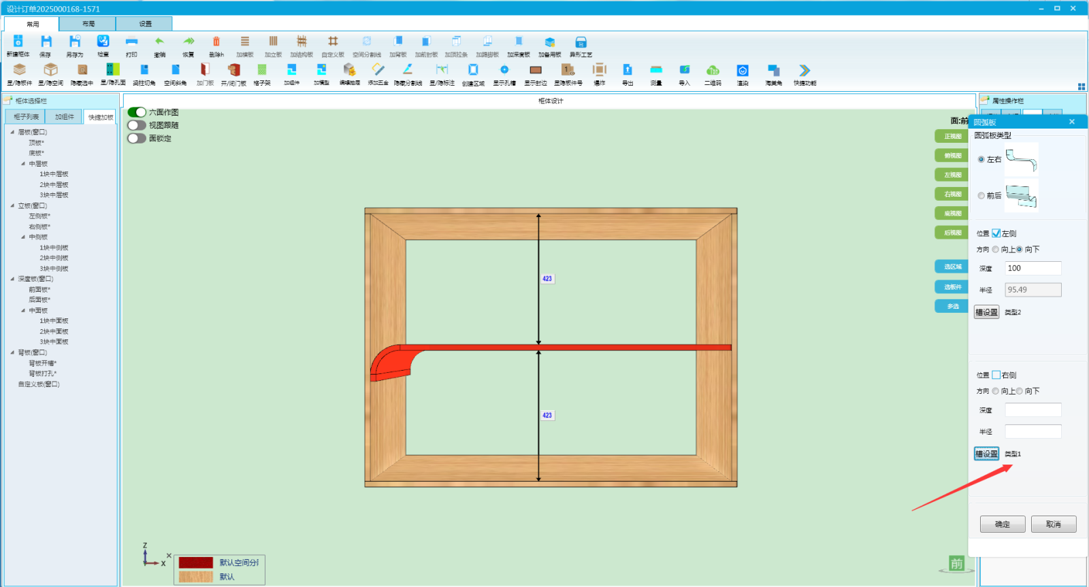The width and height of the screenshot is (1089, 587).
Task: Select the 前后 arc board type radio
Action: (x=981, y=195)
